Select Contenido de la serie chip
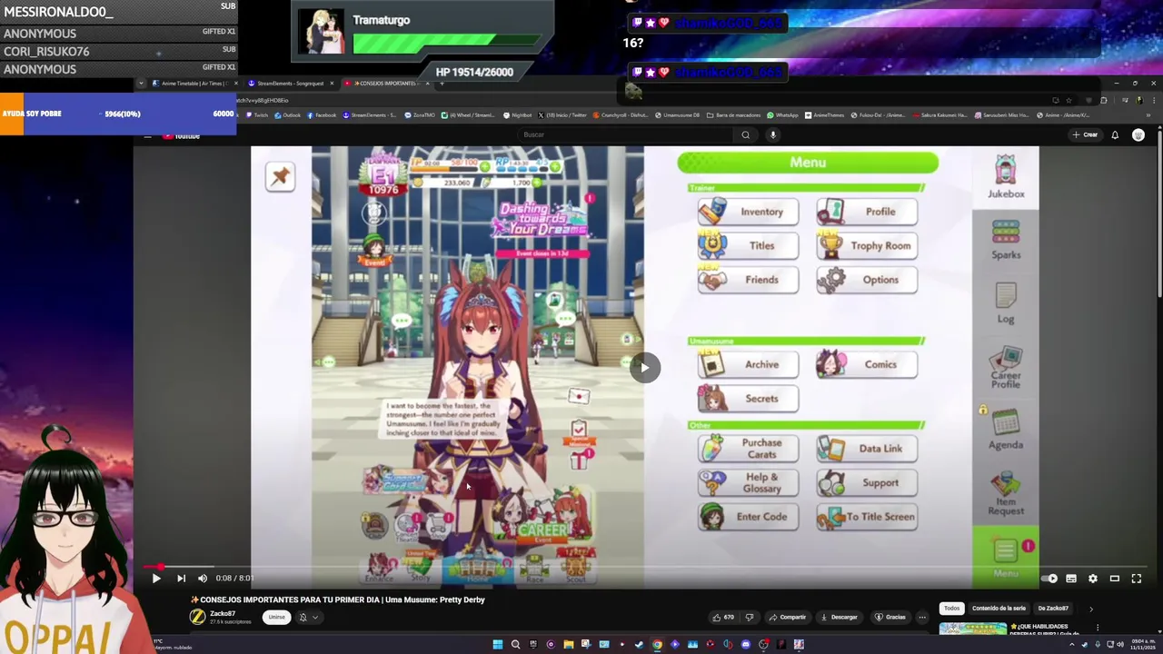Image resolution: width=1163 pixels, height=654 pixels. [x=999, y=609]
